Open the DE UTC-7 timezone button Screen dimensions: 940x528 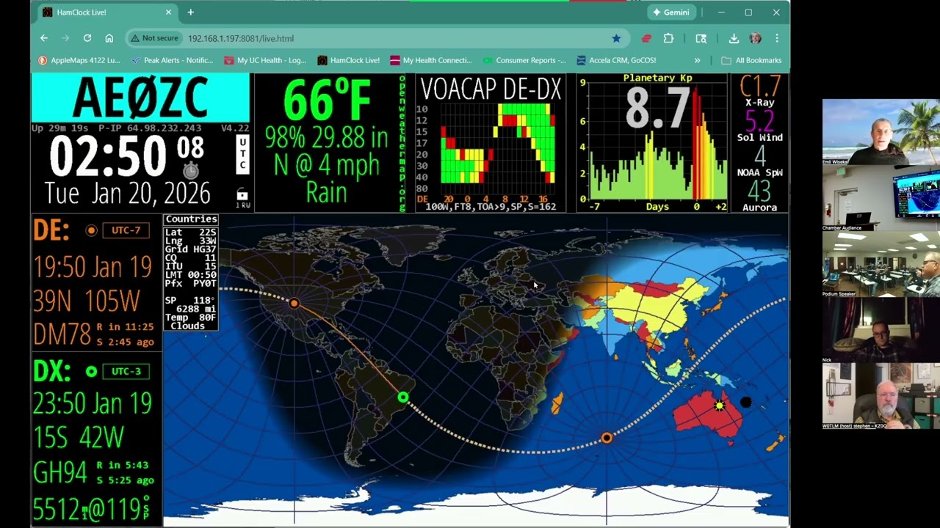click(x=126, y=230)
